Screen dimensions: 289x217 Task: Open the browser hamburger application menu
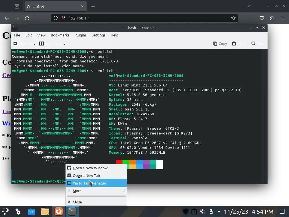coord(282,18)
